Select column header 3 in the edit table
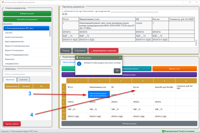This screenshot has height=133, width=200. point(121,81)
